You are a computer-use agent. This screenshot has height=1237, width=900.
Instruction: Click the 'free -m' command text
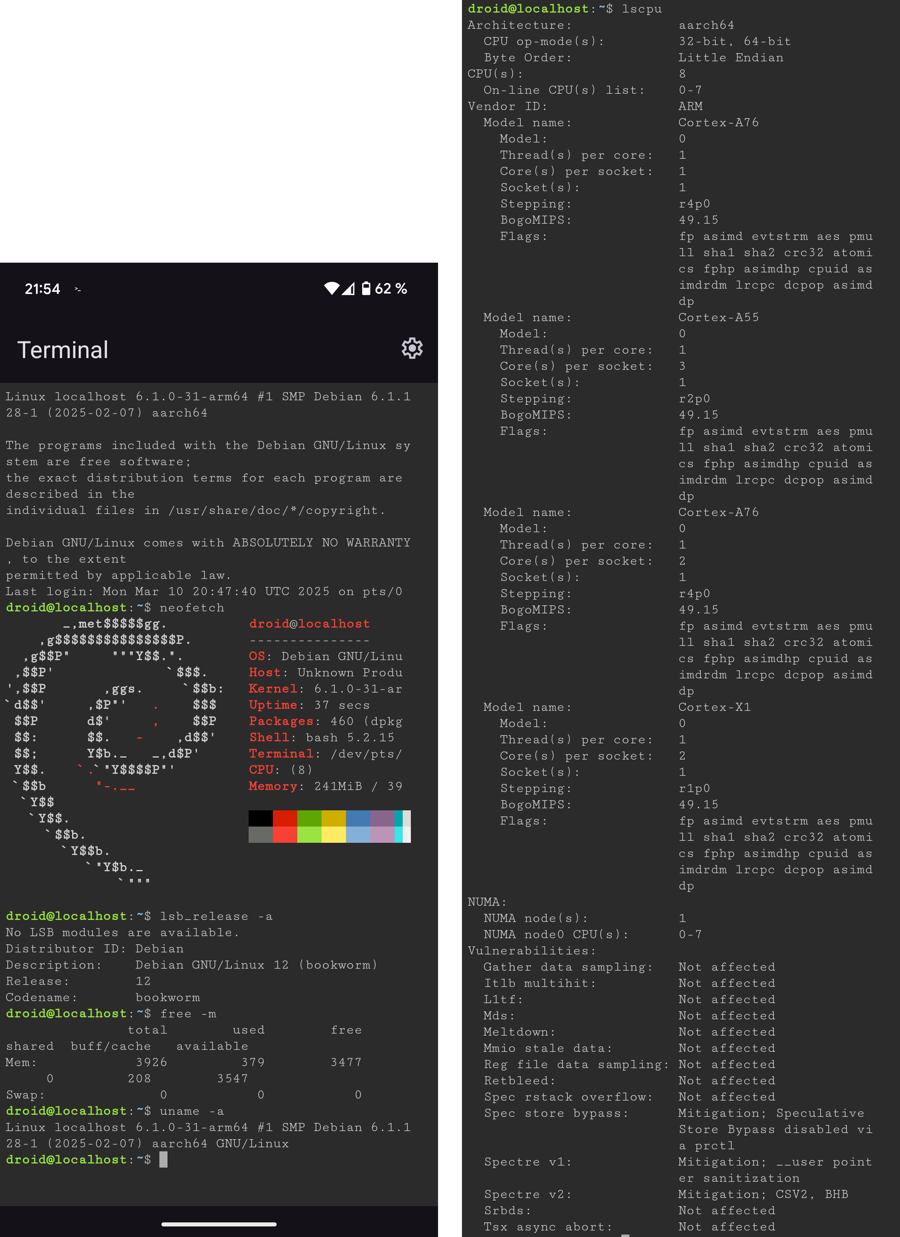[188, 1013]
